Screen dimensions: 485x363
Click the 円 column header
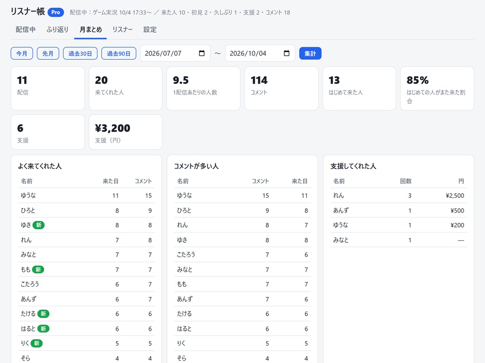click(461, 181)
